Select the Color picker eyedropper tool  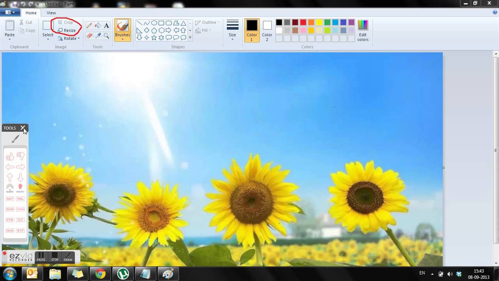click(x=97, y=36)
